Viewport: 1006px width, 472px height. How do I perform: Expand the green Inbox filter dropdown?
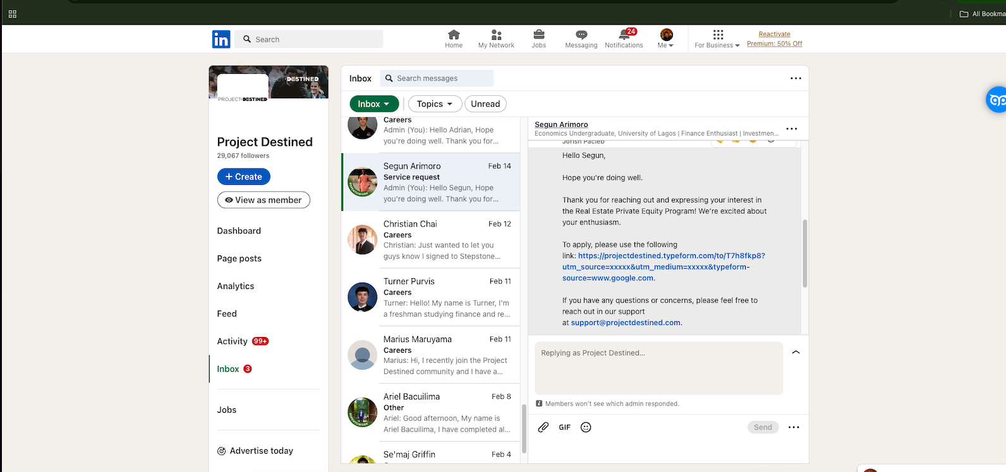[x=374, y=104]
